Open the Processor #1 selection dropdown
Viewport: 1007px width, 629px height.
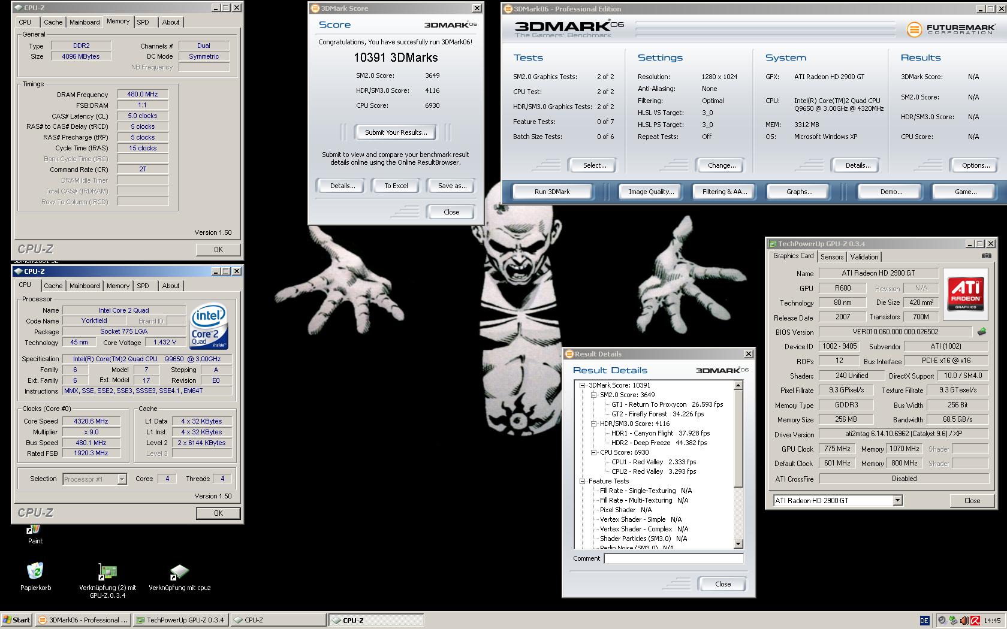tap(122, 479)
